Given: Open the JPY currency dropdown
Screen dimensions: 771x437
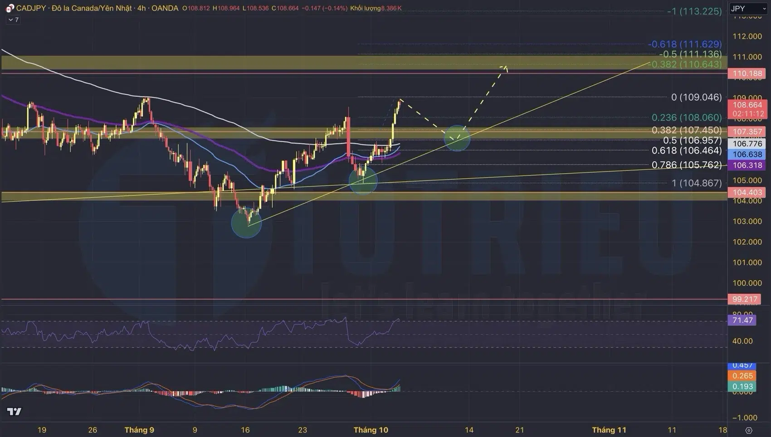Looking at the screenshot, I should (748, 9).
